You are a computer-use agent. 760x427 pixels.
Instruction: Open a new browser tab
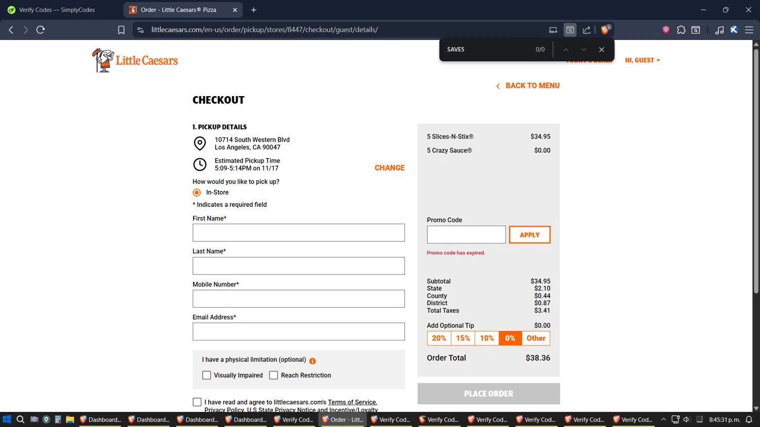[254, 10]
